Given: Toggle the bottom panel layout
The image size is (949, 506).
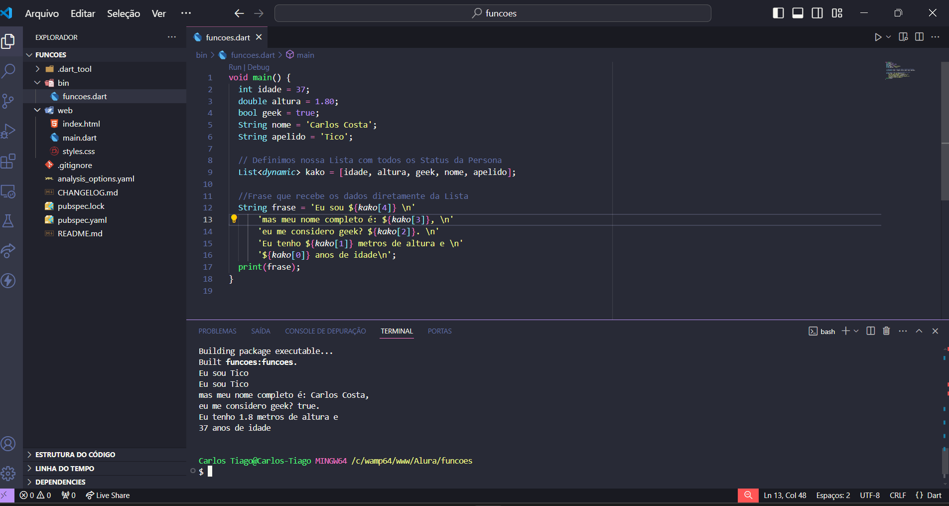Looking at the screenshot, I should [798, 13].
